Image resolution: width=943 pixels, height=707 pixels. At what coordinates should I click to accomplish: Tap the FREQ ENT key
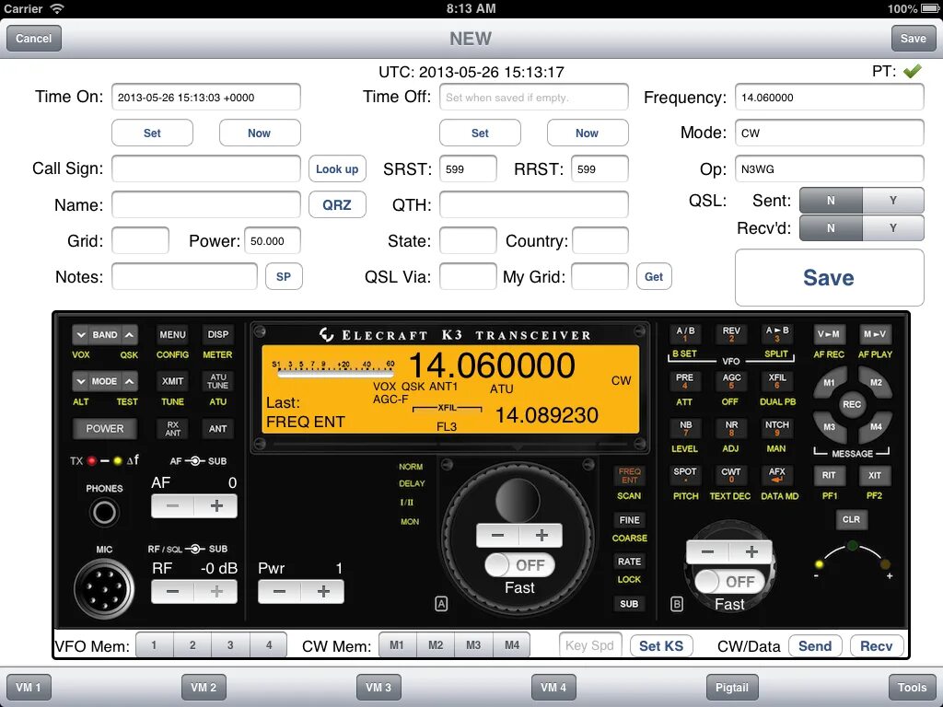tap(629, 476)
